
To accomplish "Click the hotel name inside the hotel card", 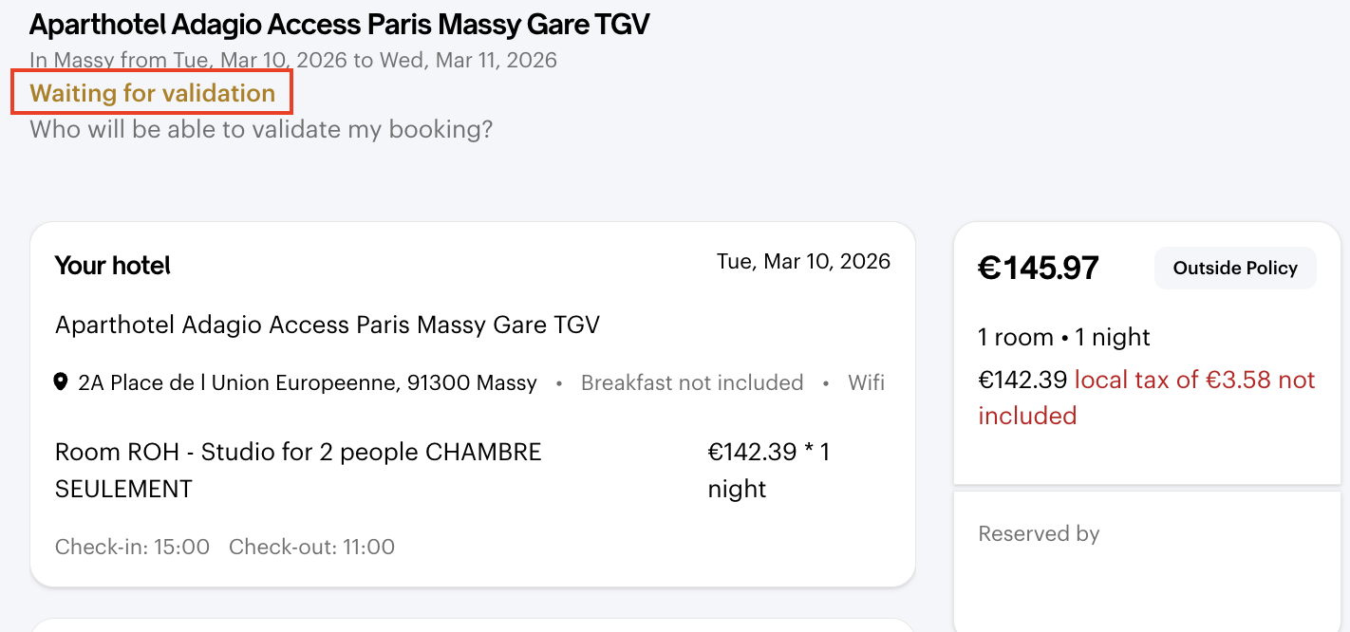I will click(x=328, y=325).
